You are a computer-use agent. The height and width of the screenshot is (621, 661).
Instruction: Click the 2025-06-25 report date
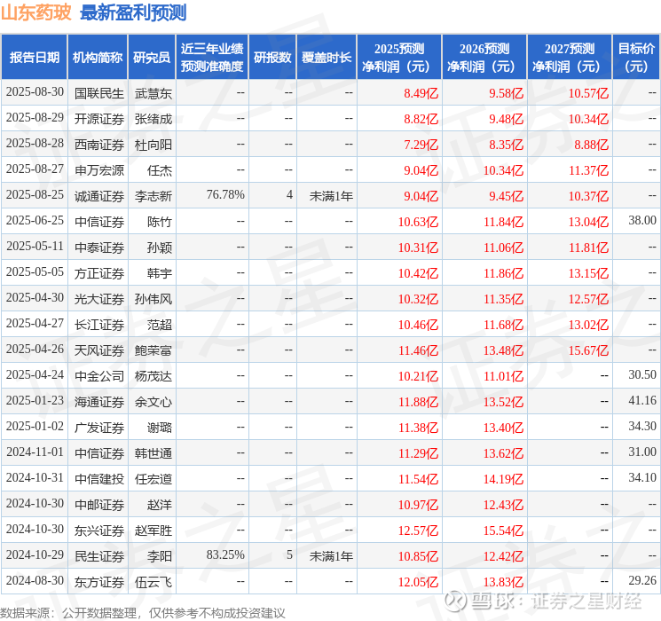pos(35,220)
